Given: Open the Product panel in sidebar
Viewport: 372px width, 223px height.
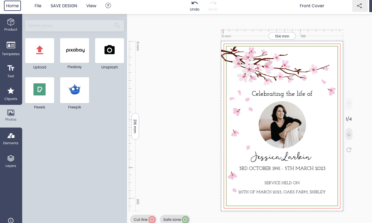Looking at the screenshot, I should [11, 25].
